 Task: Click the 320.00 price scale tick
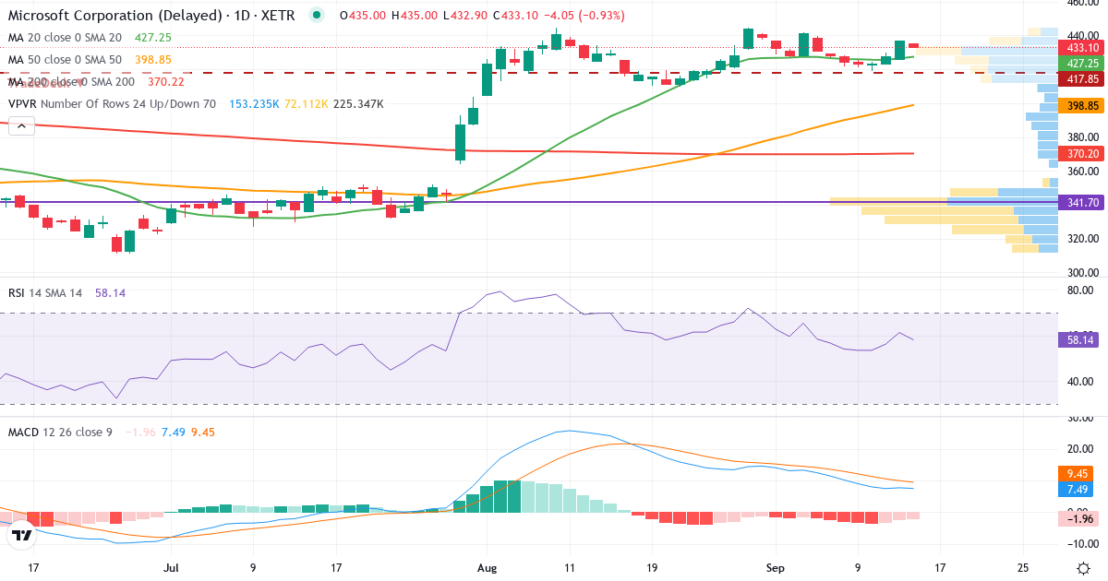[x=1082, y=239]
